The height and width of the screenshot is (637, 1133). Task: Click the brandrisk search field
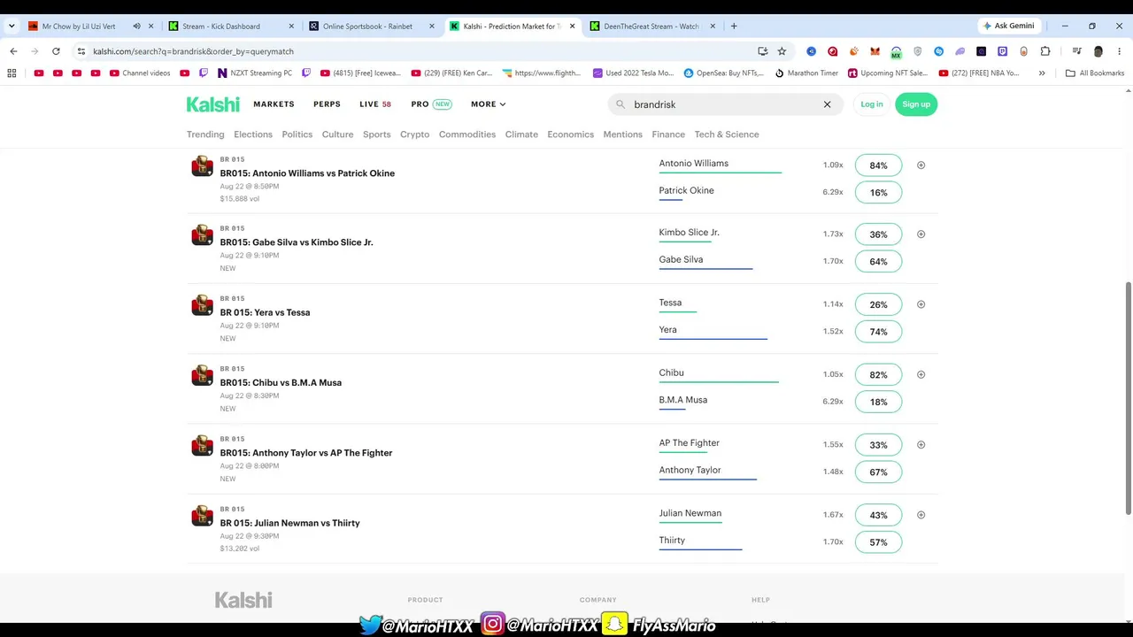[724, 104]
